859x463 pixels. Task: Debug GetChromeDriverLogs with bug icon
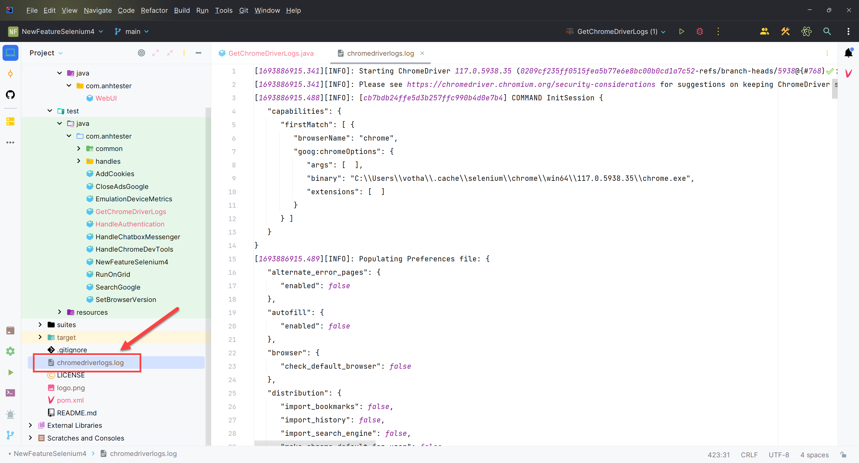[700, 32]
